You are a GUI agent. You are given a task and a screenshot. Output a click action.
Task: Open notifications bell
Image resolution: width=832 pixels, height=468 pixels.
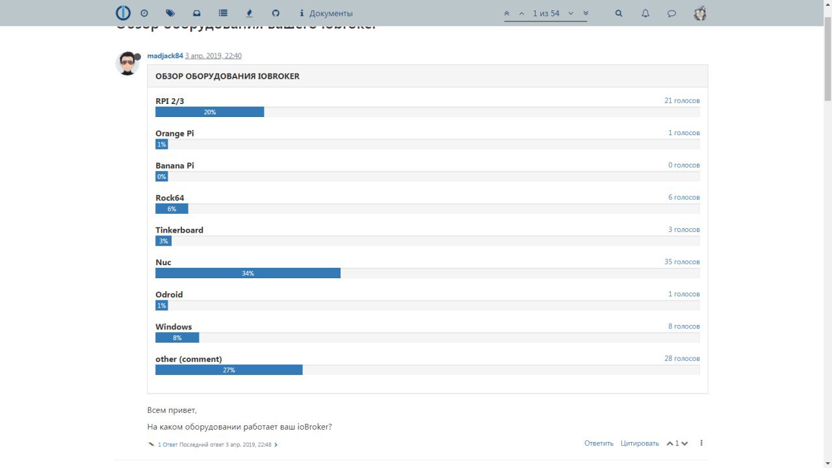[645, 13]
